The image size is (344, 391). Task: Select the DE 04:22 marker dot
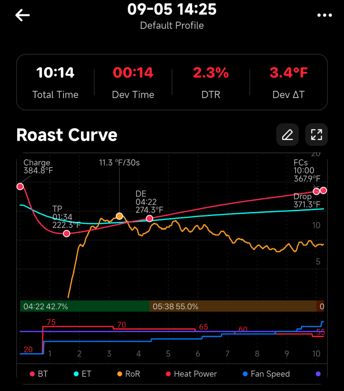pos(150,219)
